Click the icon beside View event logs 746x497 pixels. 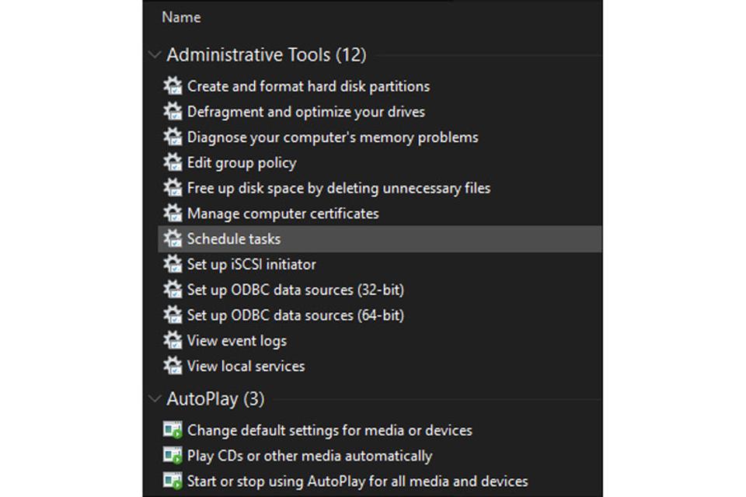(x=173, y=341)
